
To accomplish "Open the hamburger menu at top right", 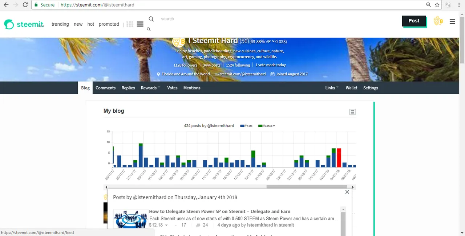I will coord(452,21).
